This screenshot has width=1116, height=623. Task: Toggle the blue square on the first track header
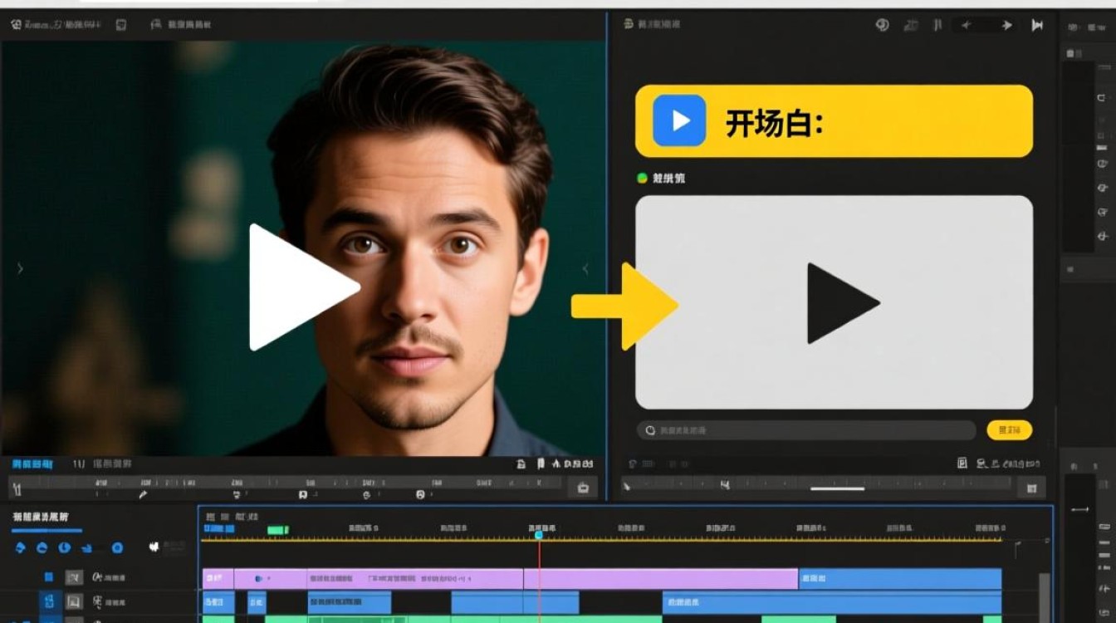tap(49, 576)
